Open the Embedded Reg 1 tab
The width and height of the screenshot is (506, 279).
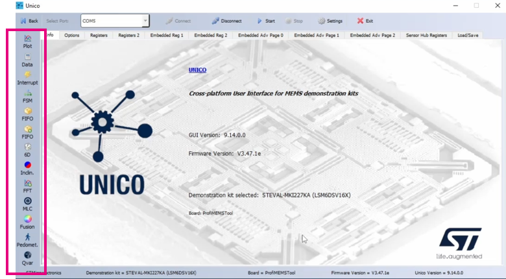click(167, 35)
